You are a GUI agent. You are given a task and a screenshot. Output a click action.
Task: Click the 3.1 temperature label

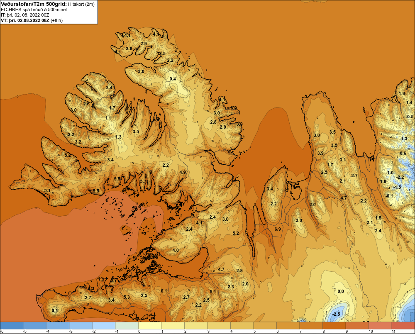(x=343, y=160)
